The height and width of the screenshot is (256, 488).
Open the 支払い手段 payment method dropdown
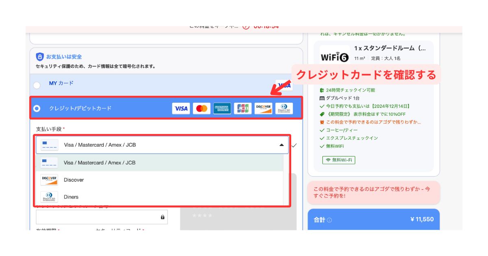click(x=162, y=145)
